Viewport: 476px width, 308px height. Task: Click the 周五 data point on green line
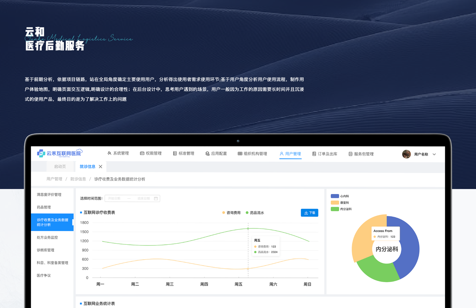pyautogui.click(x=248, y=228)
